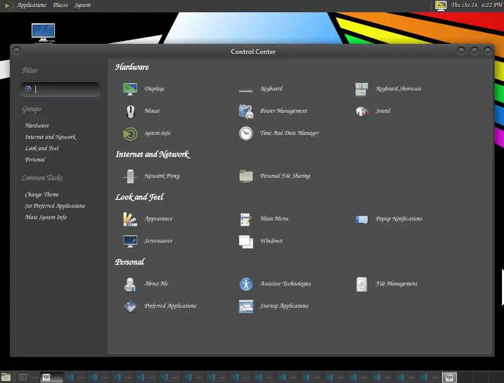Jump to the Personal group in sidebar
Viewport: 504px width, 383px height.
(x=35, y=160)
